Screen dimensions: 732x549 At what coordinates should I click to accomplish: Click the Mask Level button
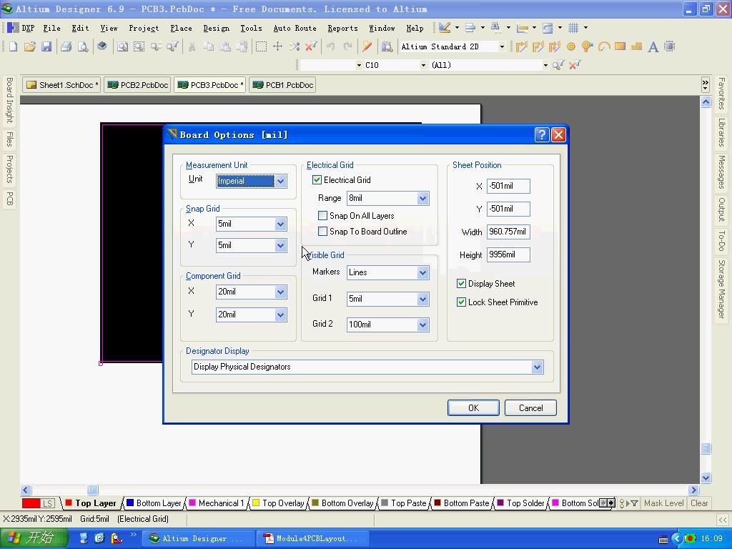click(x=663, y=503)
